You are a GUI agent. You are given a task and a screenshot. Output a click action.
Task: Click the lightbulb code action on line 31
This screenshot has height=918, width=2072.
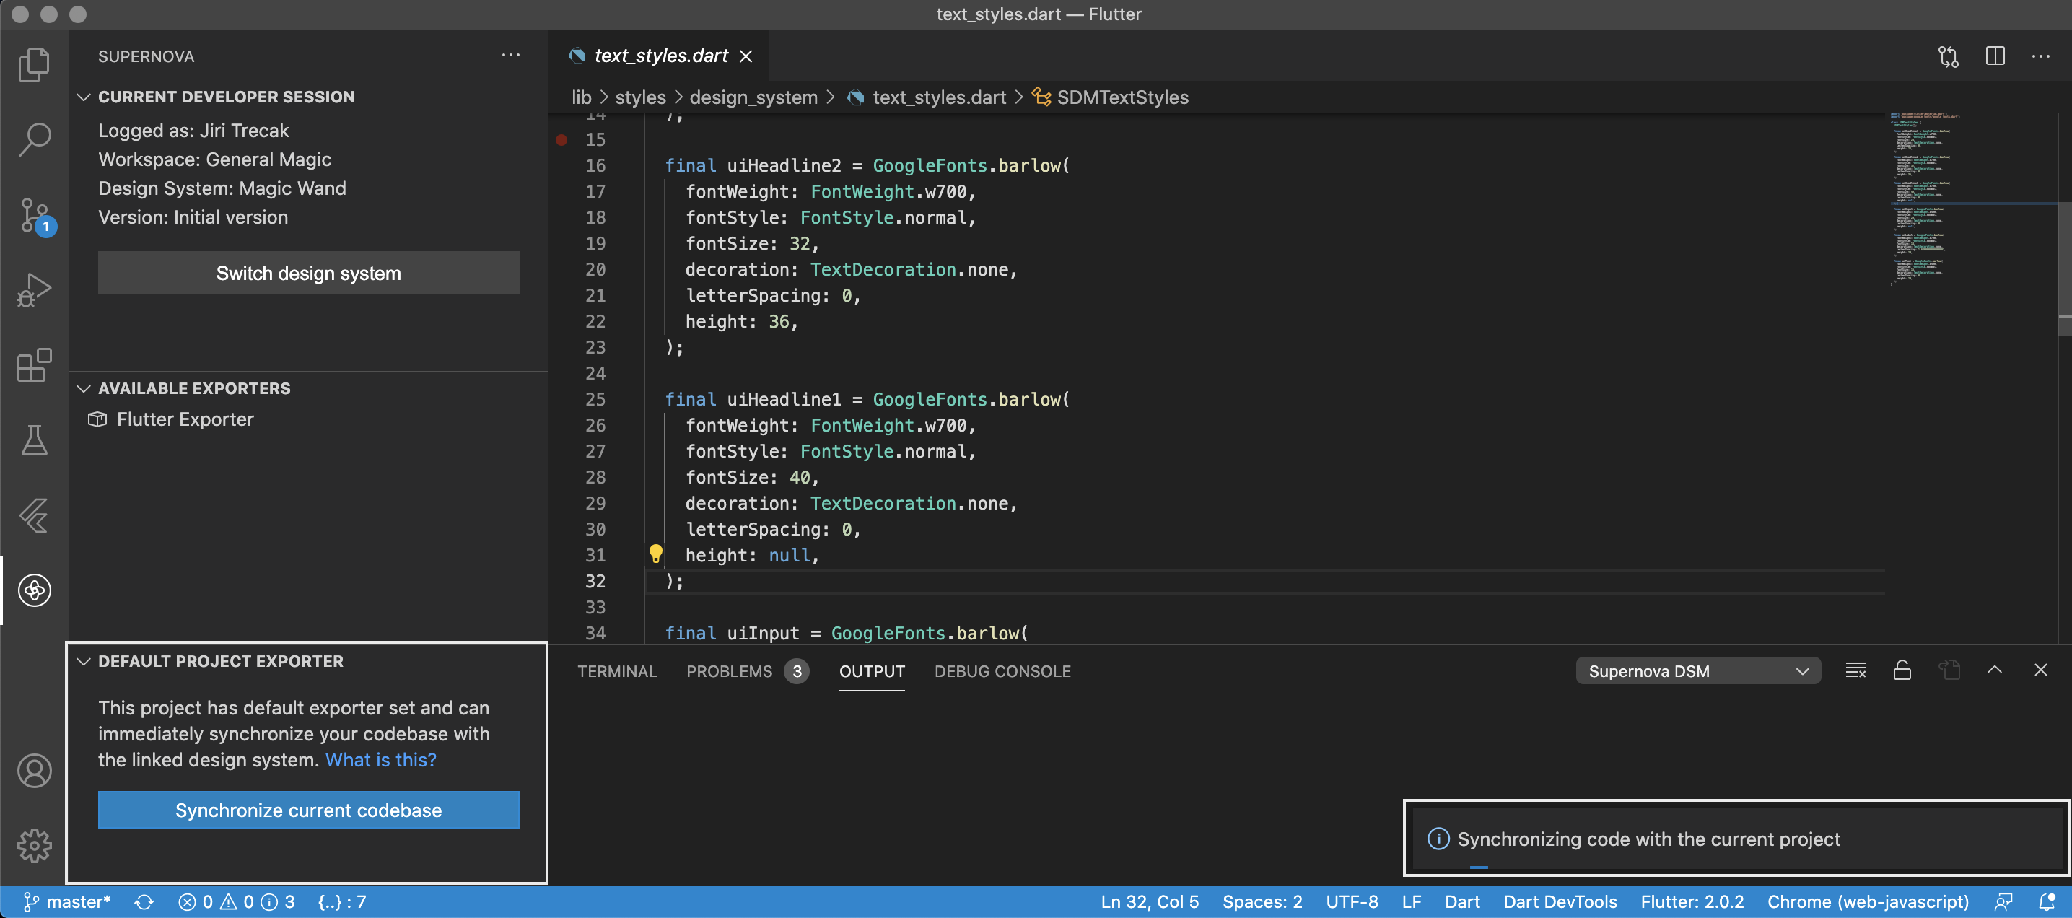[x=655, y=554]
